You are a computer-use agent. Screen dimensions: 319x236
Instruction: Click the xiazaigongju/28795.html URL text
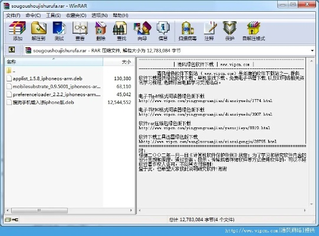coord(208,142)
